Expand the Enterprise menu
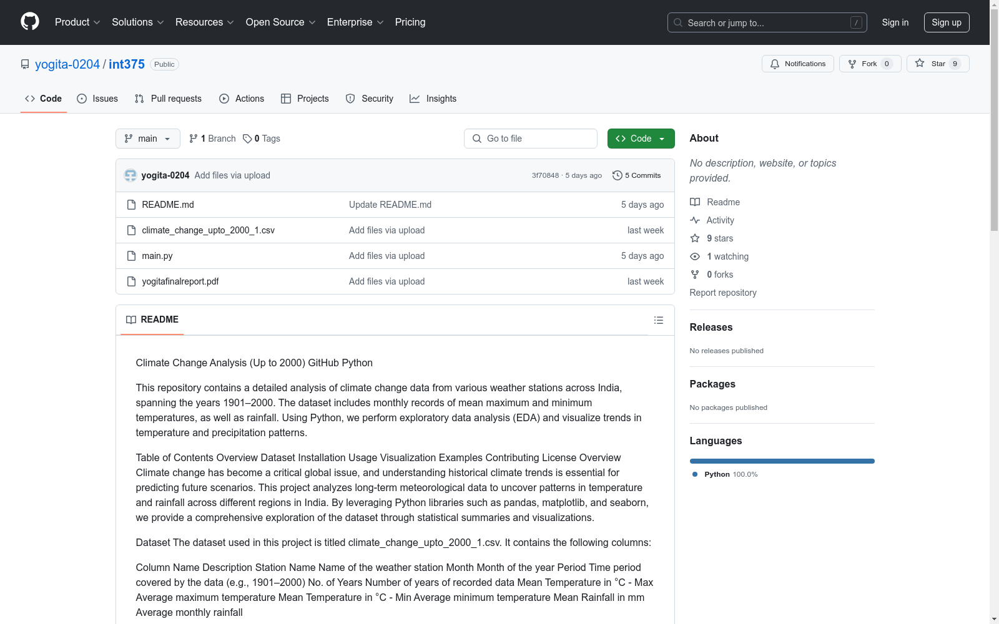This screenshot has width=999, height=624. tap(355, 22)
